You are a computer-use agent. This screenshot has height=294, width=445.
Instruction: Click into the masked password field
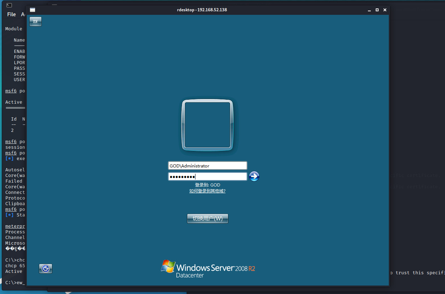pyautogui.click(x=207, y=177)
